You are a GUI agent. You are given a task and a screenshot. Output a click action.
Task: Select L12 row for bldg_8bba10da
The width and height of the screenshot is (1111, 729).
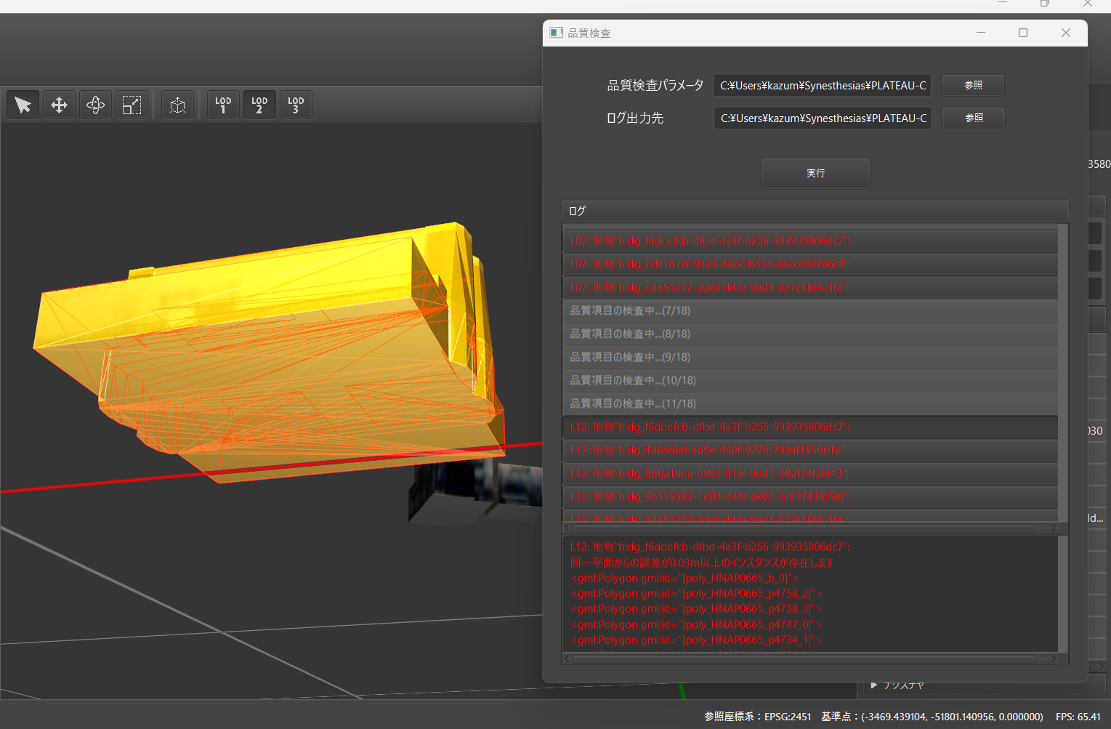810,474
